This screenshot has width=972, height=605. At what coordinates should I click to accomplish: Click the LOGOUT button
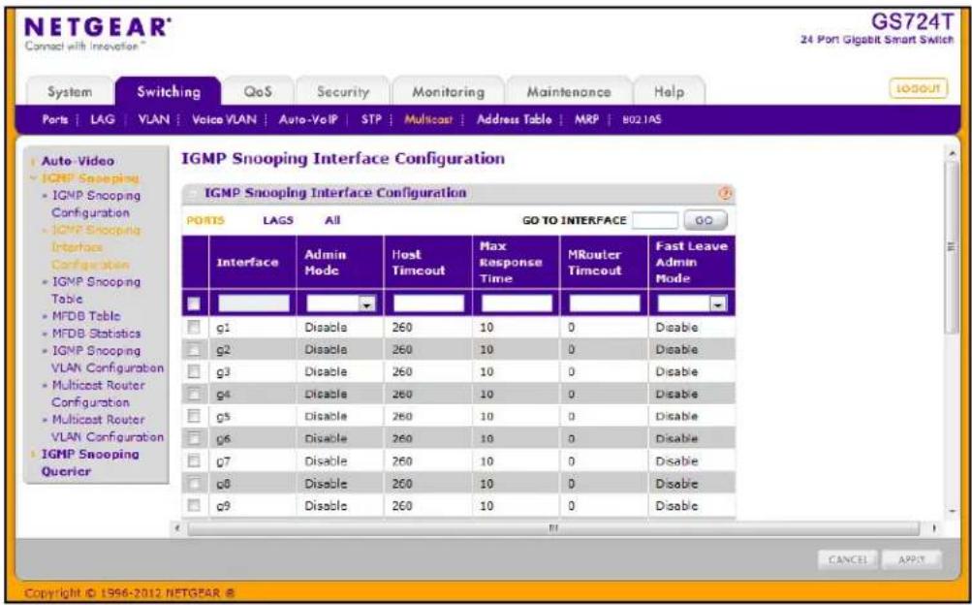(919, 88)
